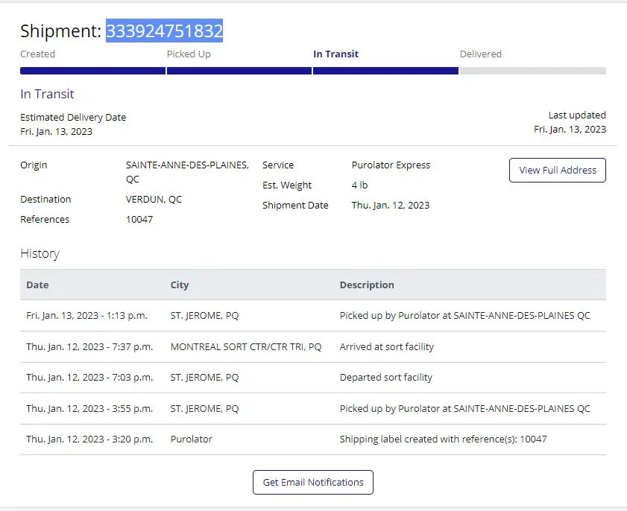Click the Created step label
This screenshot has width=627, height=511.
(37, 54)
